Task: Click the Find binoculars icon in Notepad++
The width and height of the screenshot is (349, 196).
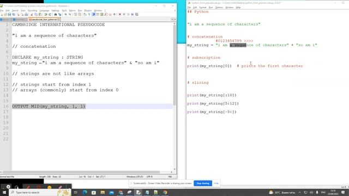Action: pos(56,15)
